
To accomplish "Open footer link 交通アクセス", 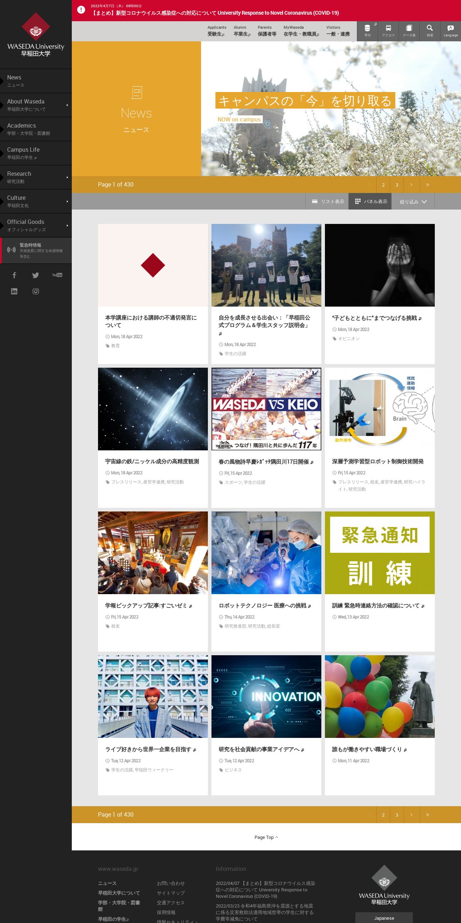I will [x=171, y=903].
